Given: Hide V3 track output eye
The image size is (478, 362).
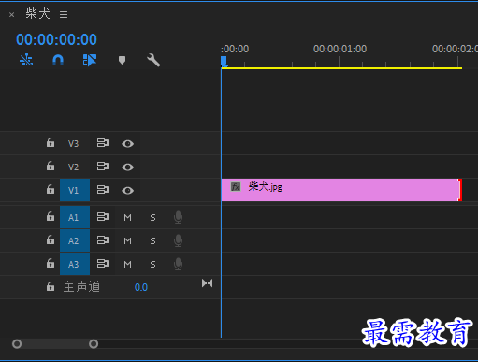Looking at the screenshot, I should click(x=127, y=144).
